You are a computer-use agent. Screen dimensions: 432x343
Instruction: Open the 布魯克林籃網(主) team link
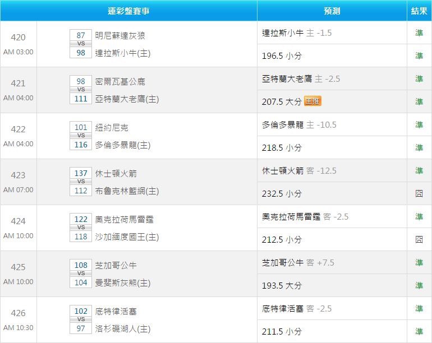(x=127, y=191)
